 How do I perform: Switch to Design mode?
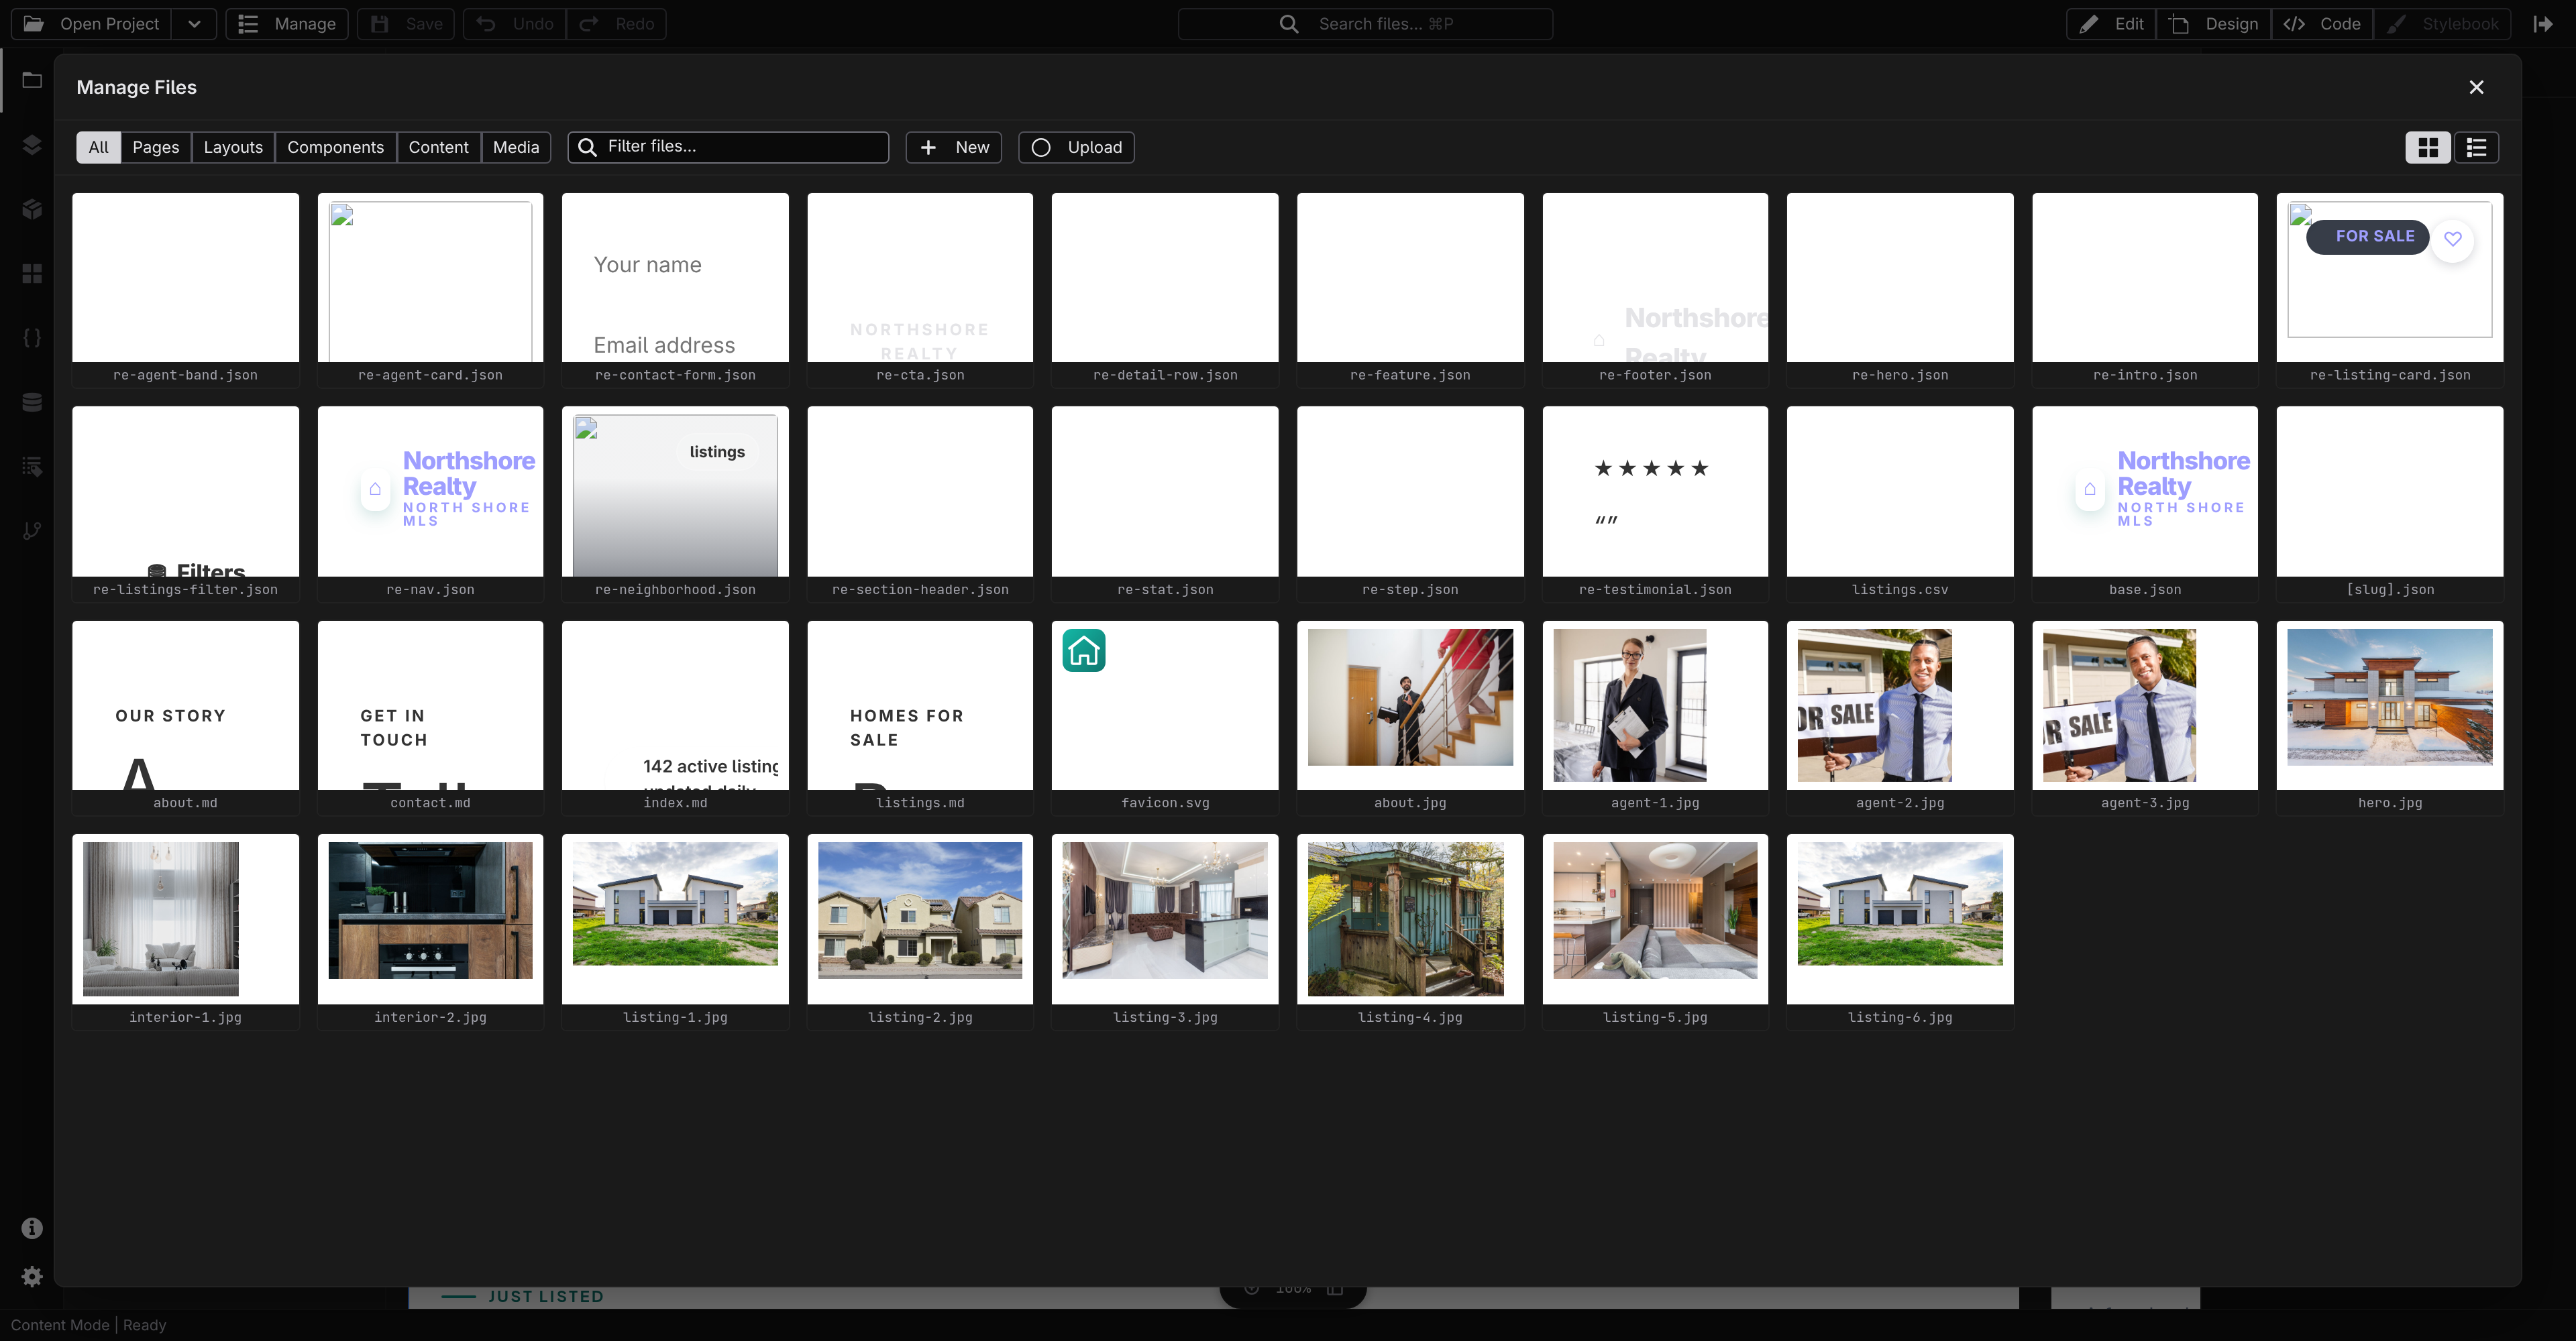tap(2214, 24)
